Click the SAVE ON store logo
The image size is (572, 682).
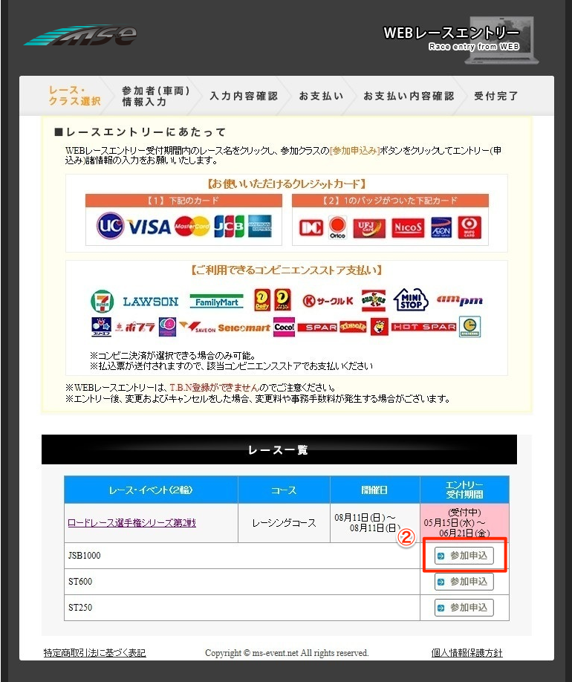pos(197,327)
